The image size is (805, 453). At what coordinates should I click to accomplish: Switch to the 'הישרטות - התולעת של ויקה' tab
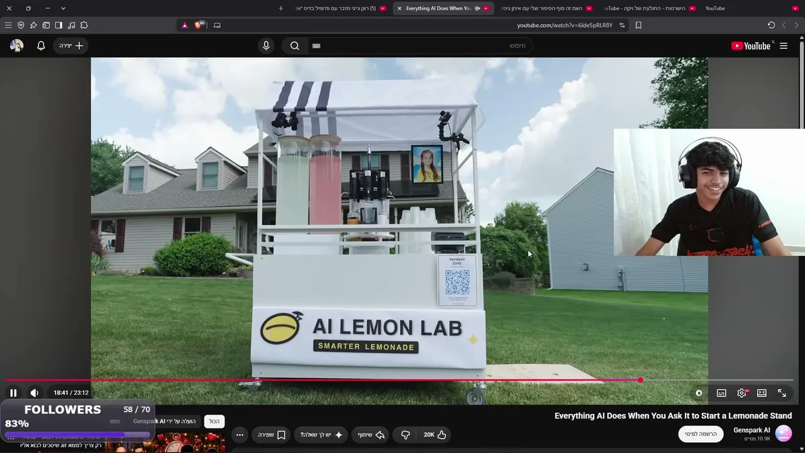[x=649, y=8]
